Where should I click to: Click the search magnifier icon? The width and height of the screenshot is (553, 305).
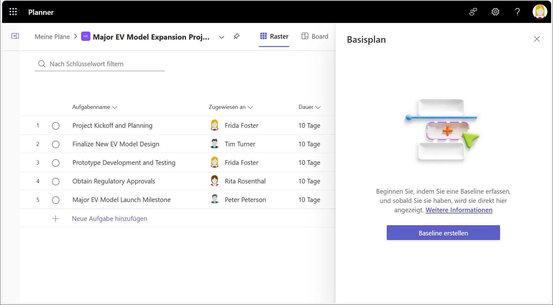[x=42, y=64]
